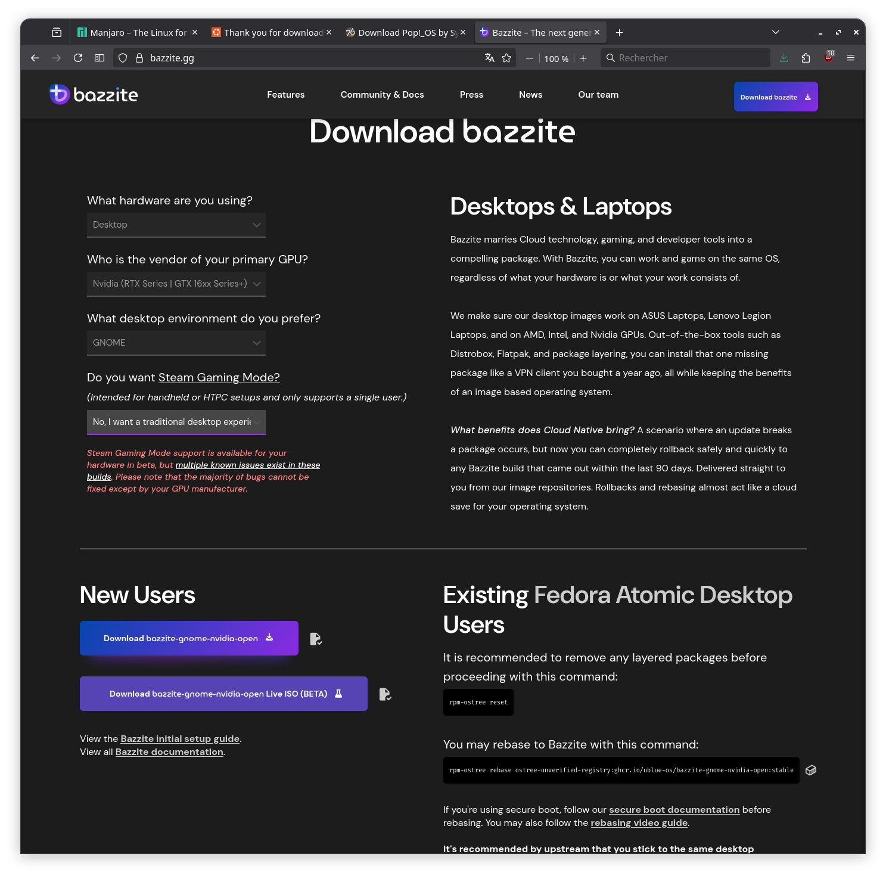Zoom in with the plus button
The height and width of the screenshot is (876, 886).
pyautogui.click(x=583, y=58)
